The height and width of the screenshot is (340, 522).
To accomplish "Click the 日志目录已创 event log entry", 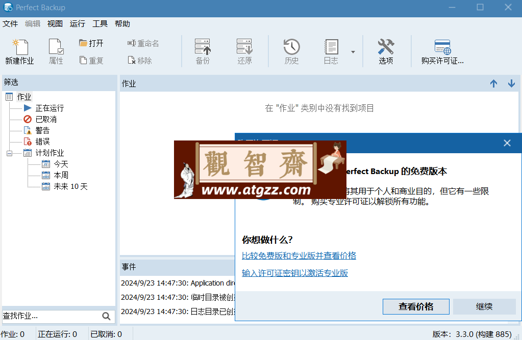I will (x=178, y=311).
